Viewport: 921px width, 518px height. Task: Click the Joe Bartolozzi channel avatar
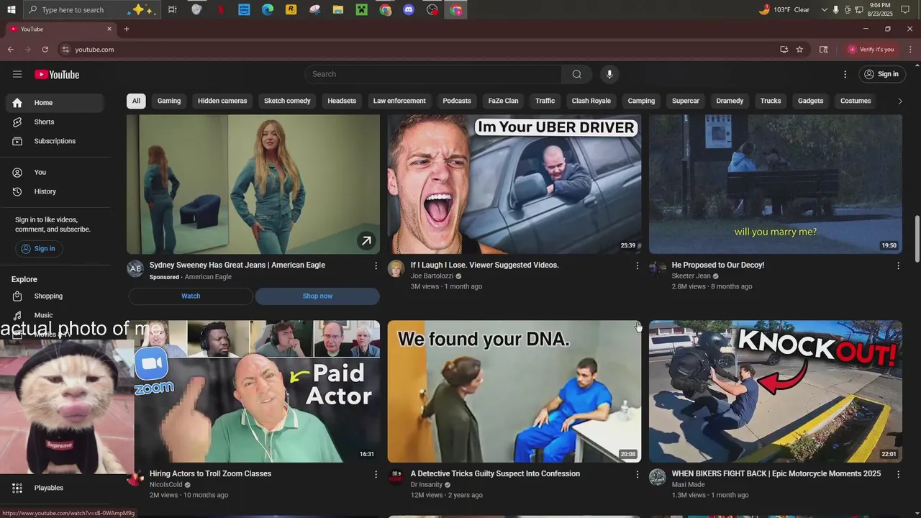(x=396, y=269)
